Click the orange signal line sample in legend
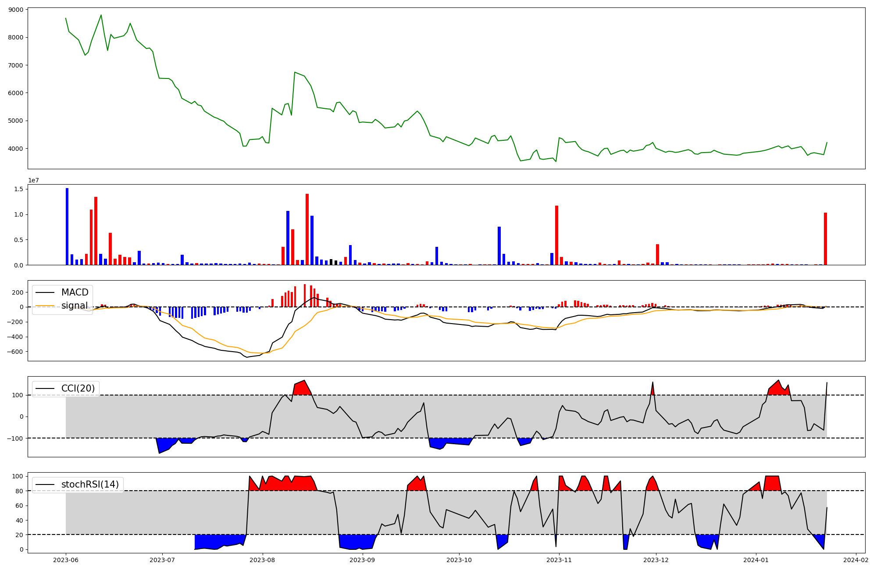Screen dimensions: 877x570 click(x=45, y=306)
